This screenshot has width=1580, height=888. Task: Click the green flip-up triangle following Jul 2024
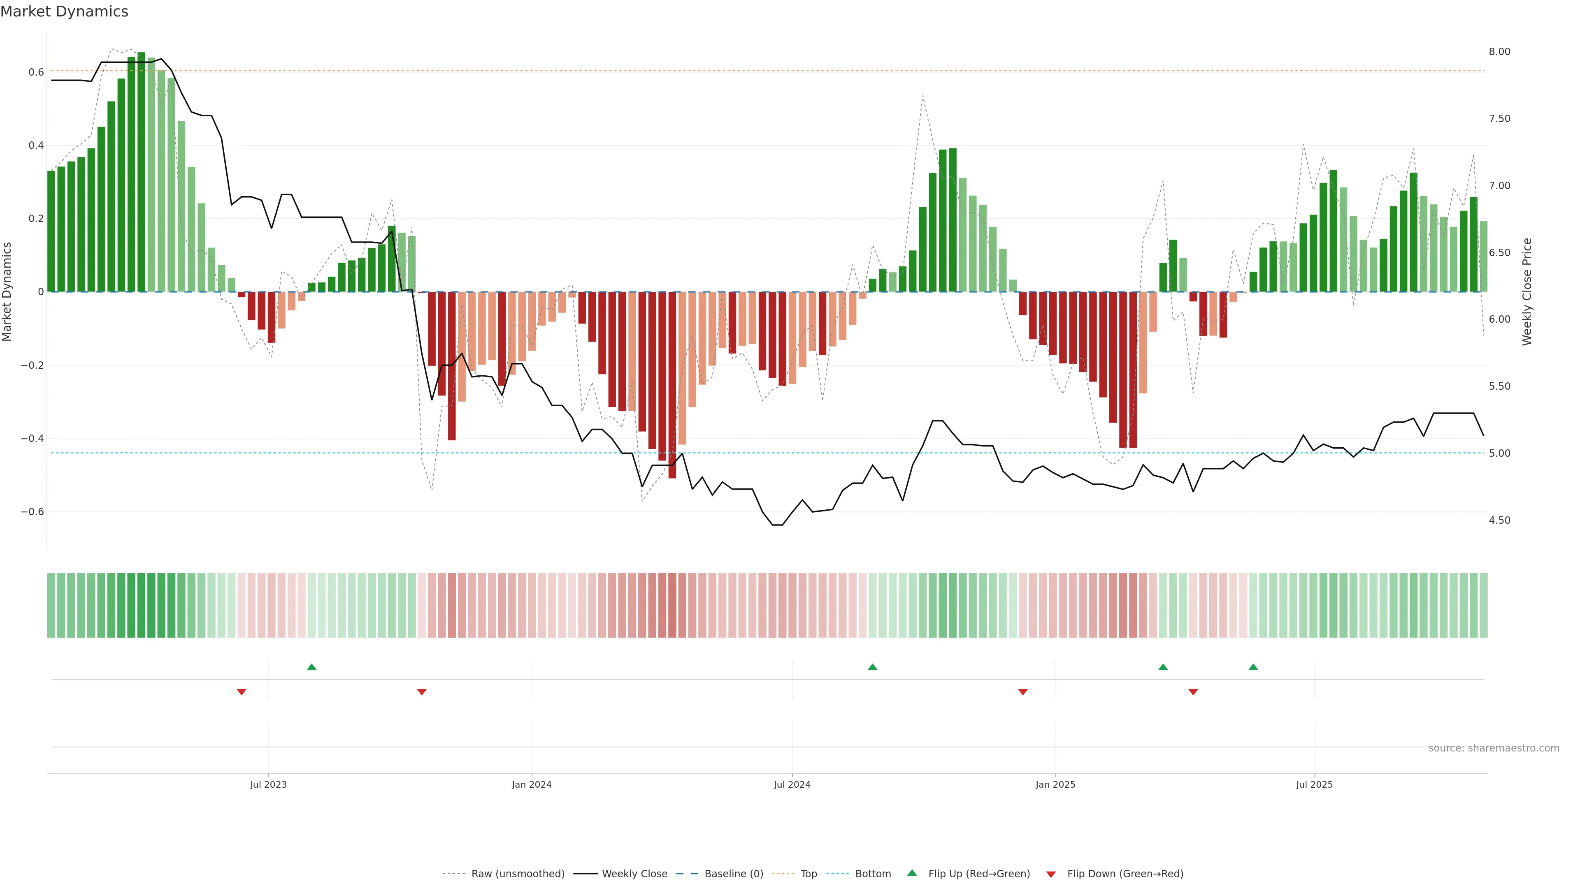872,667
